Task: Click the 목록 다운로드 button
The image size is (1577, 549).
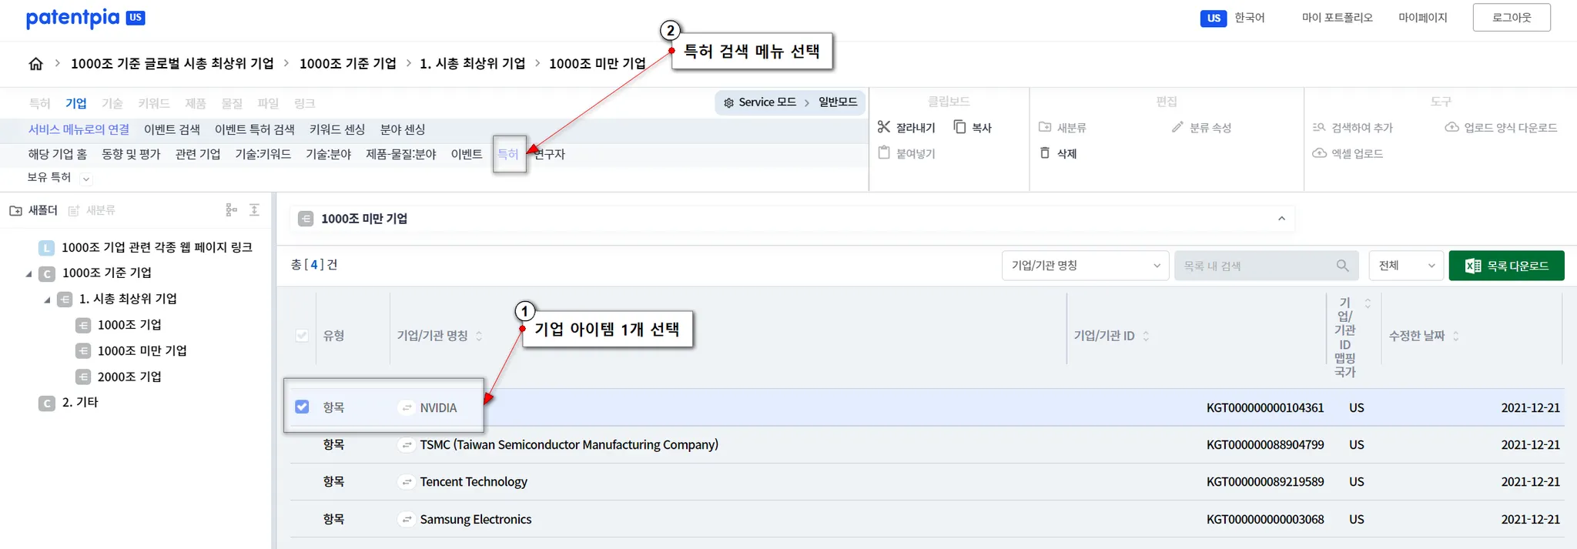Action: click(x=1506, y=266)
